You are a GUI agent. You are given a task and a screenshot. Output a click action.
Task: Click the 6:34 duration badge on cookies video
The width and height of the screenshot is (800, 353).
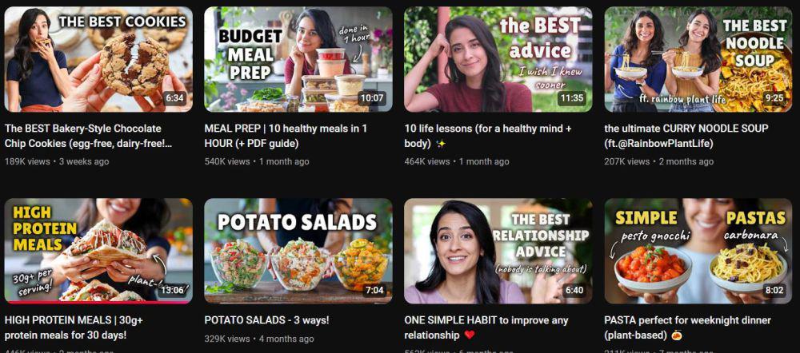(174, 97)
